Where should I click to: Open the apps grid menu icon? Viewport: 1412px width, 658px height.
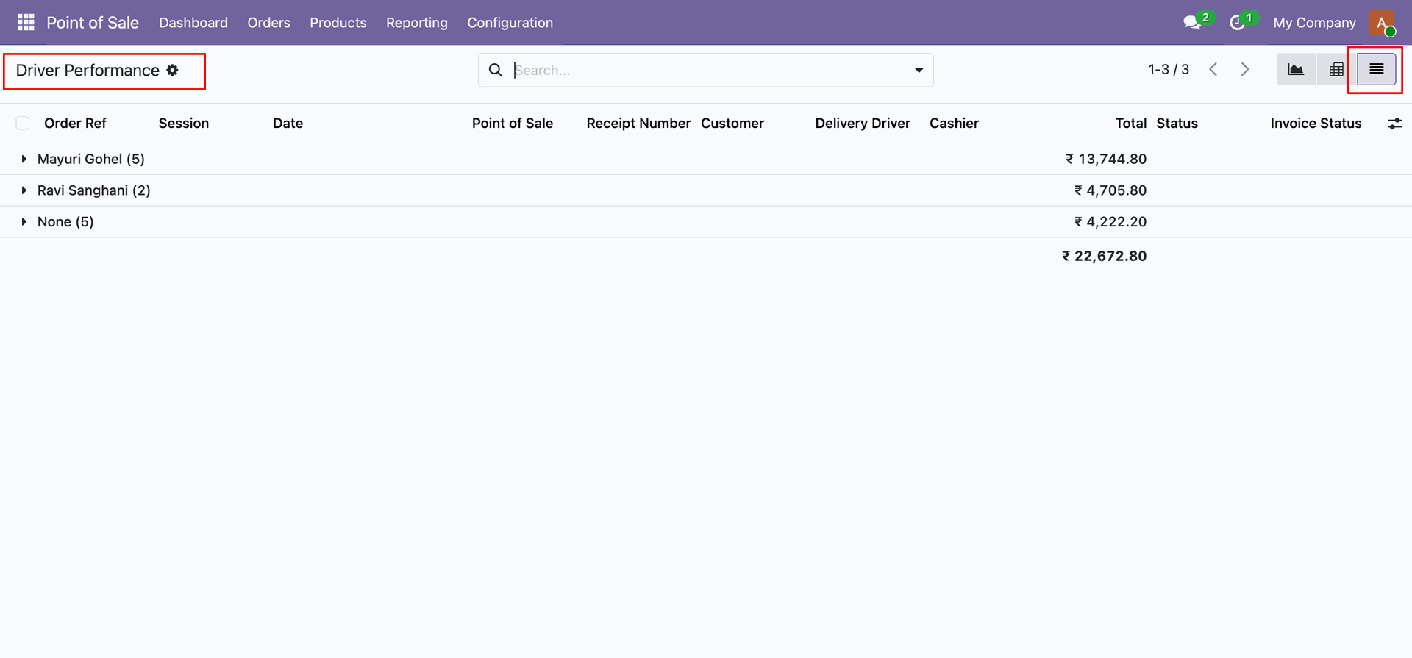pyautogui.click(x=26, y=23)
